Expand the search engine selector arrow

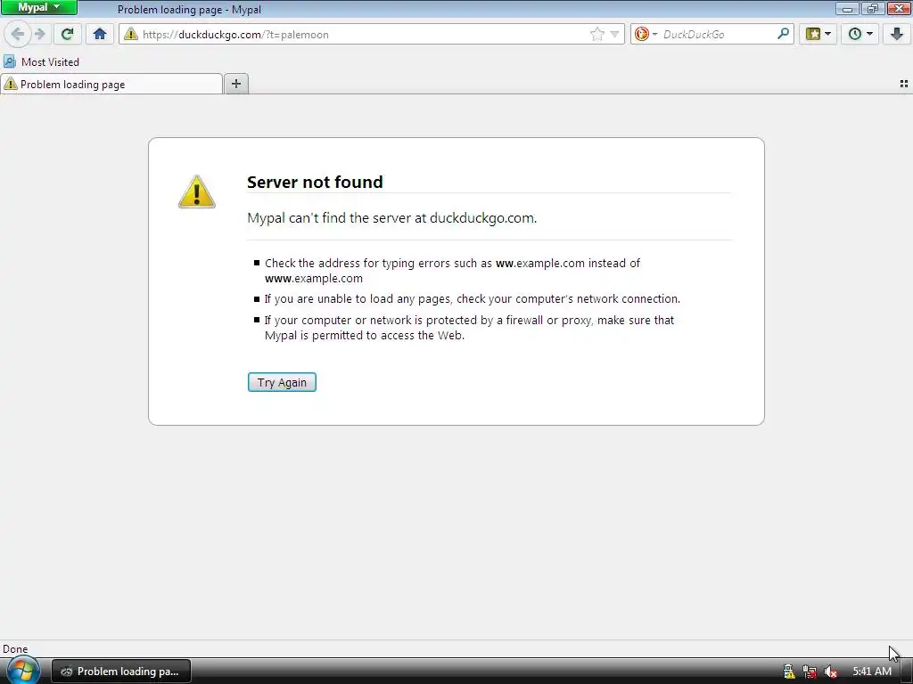coord(654,35)
